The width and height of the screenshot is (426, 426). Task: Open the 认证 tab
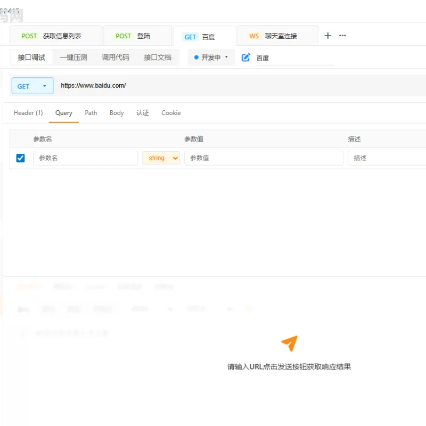pyautogui.click(x=142, y=113)
